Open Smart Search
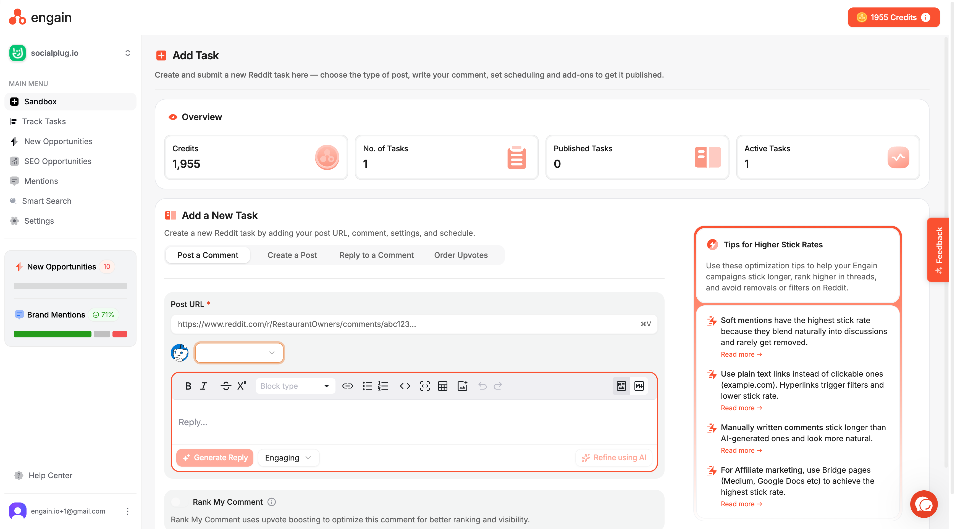The width and height of the screenshot is (955, 529). pos(70,201)
